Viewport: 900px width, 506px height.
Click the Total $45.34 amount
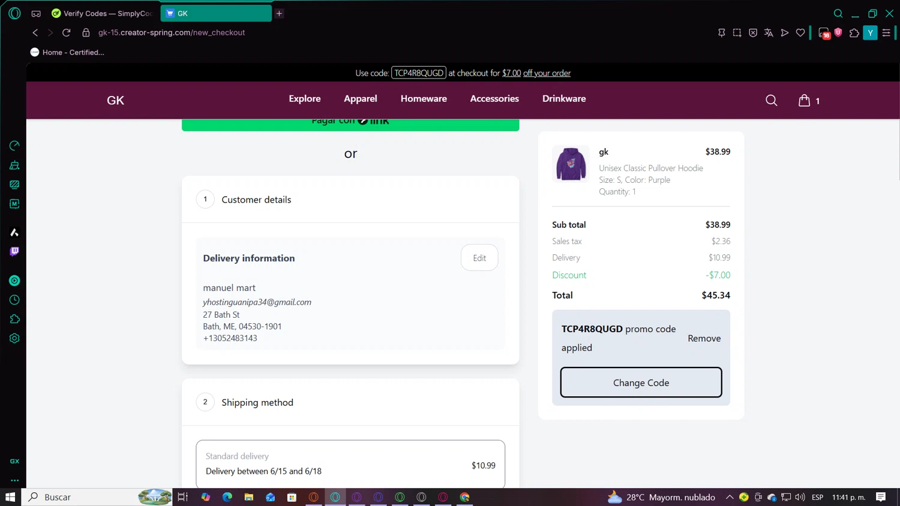point(716,295)
